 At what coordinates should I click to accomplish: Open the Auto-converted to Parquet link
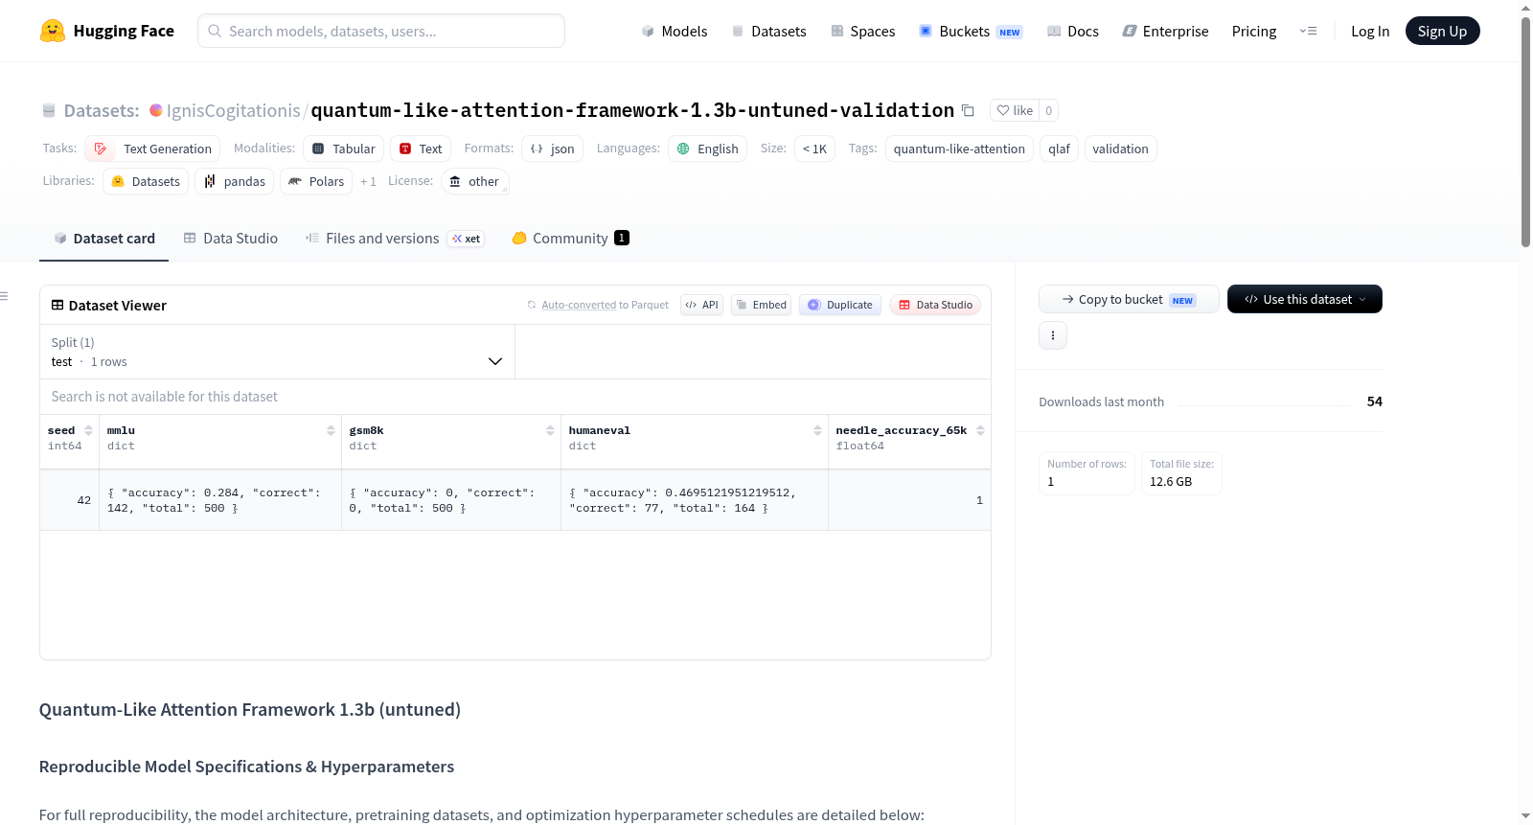pyautogui.click(x=606, y=305)
